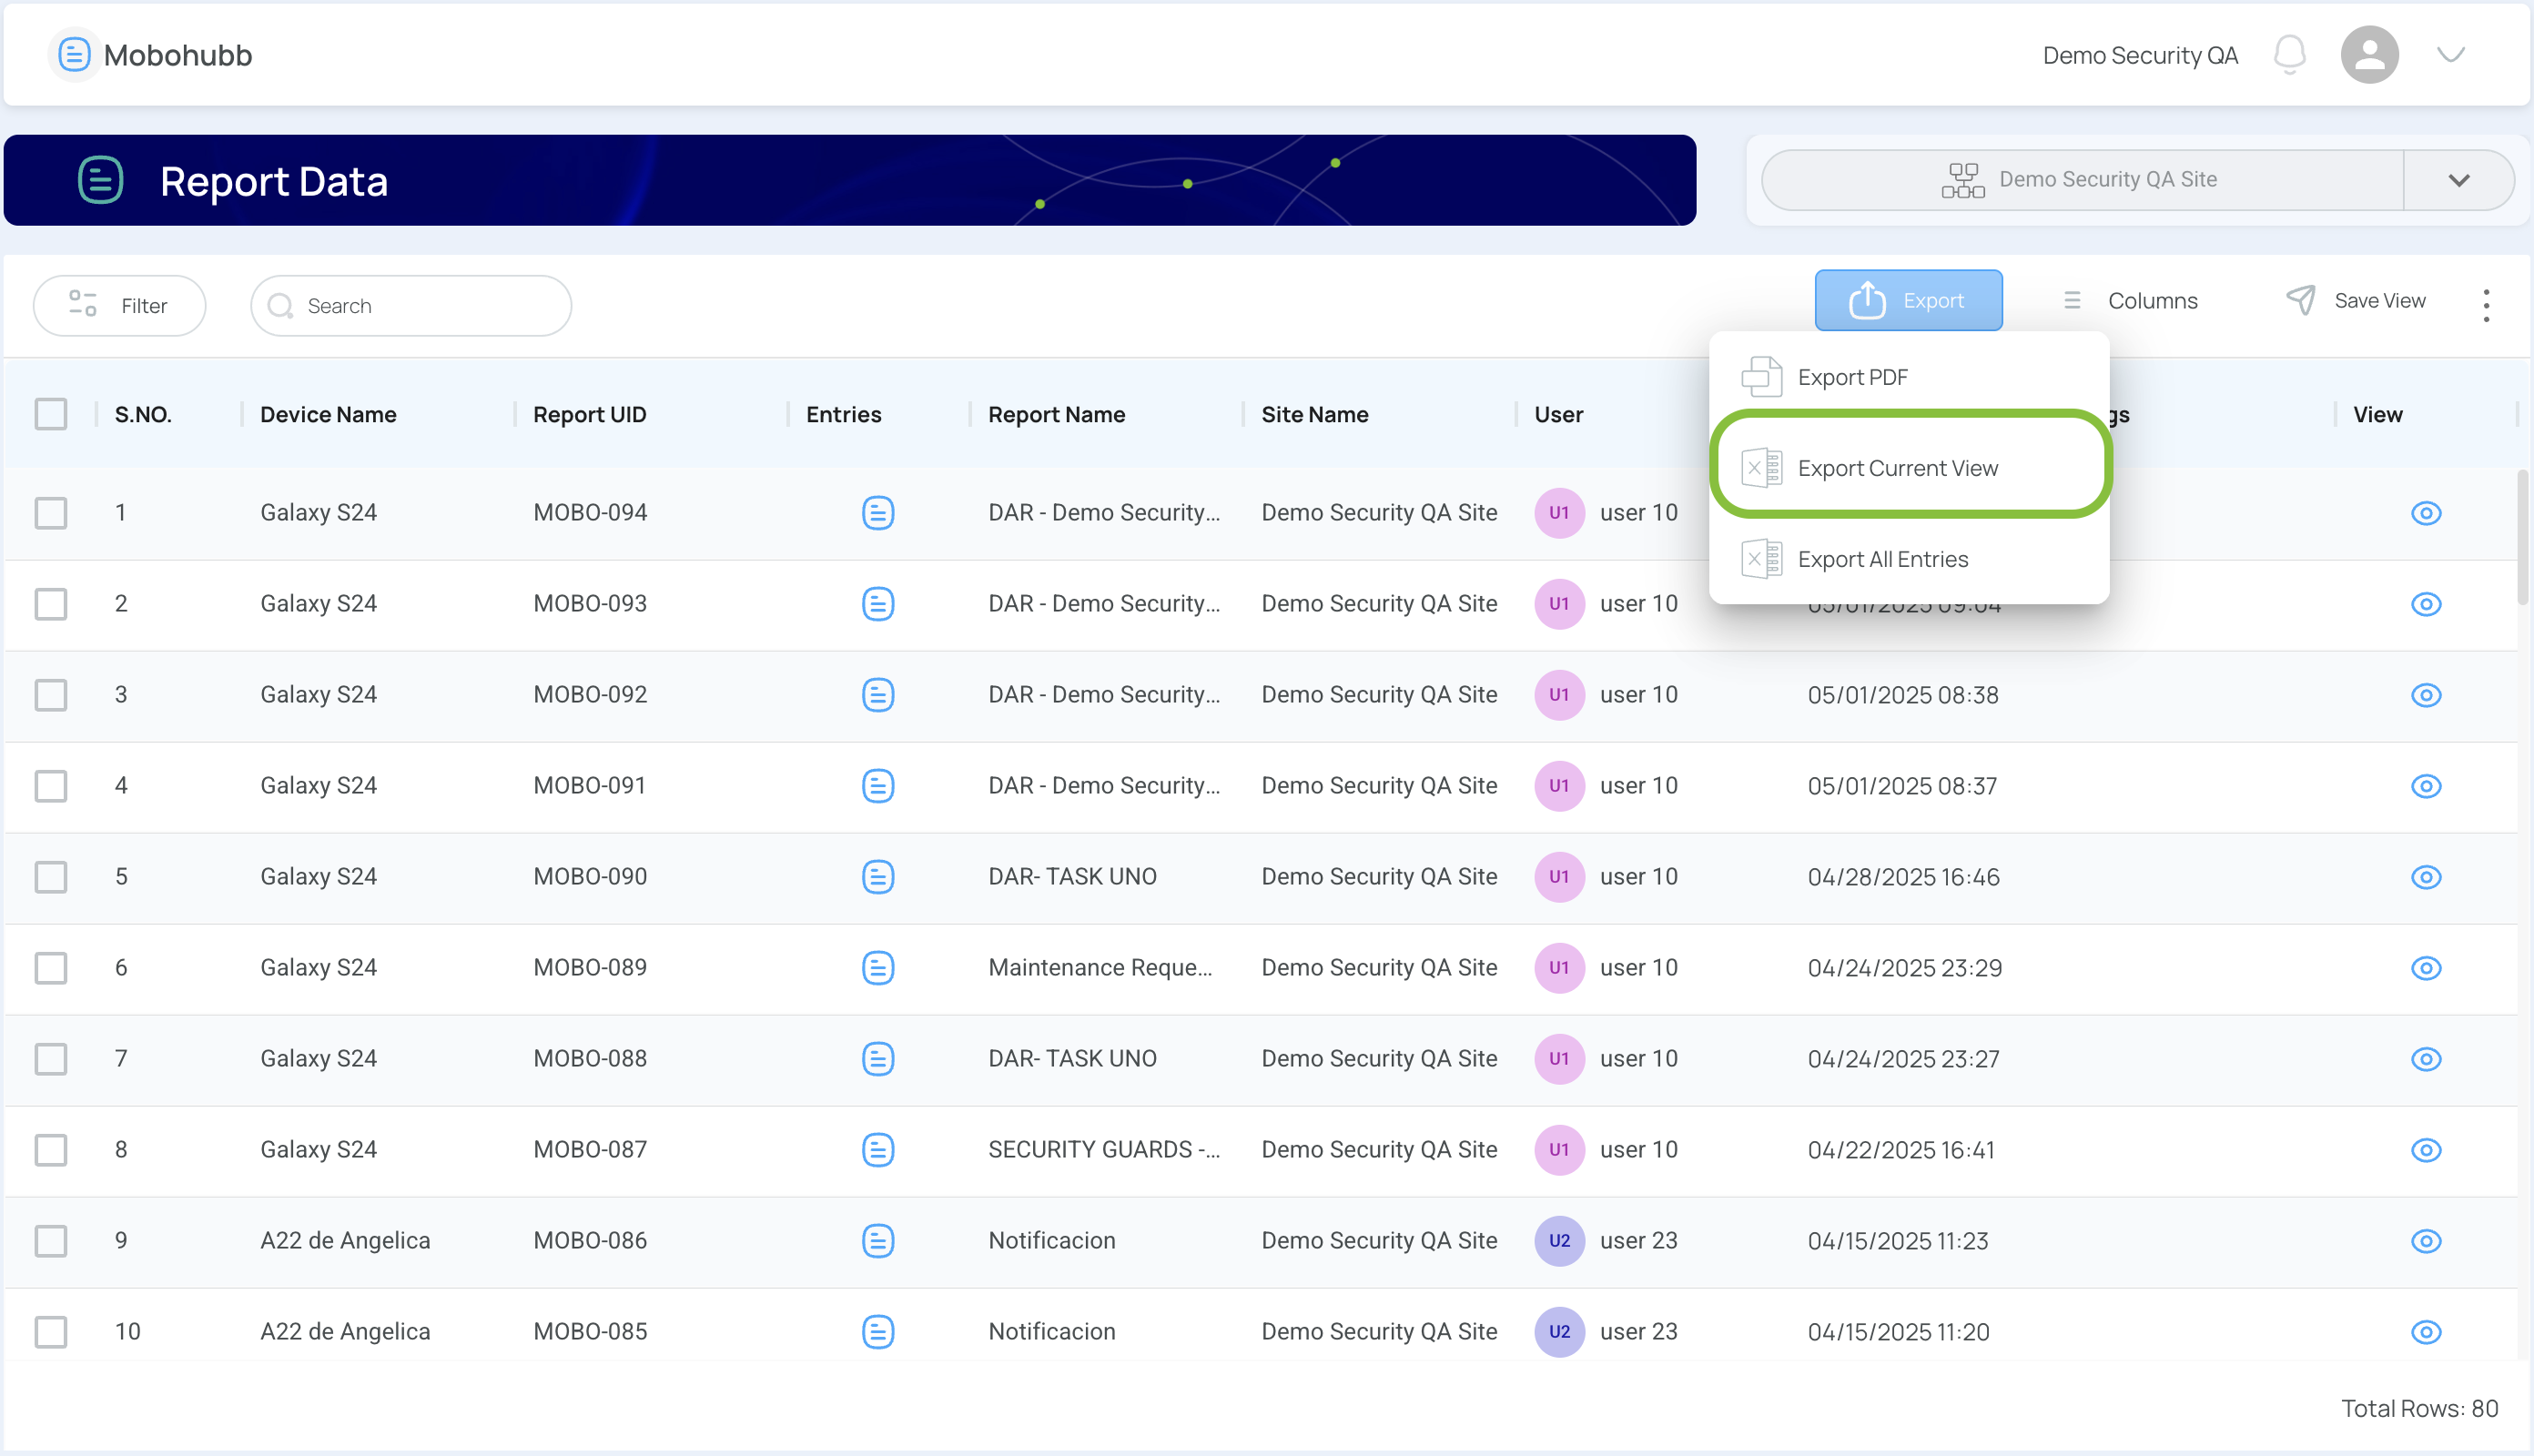2534x1456 pixels.
Task: View report MOBO-091 via eye icon
Action: (x=2426, y=786)
